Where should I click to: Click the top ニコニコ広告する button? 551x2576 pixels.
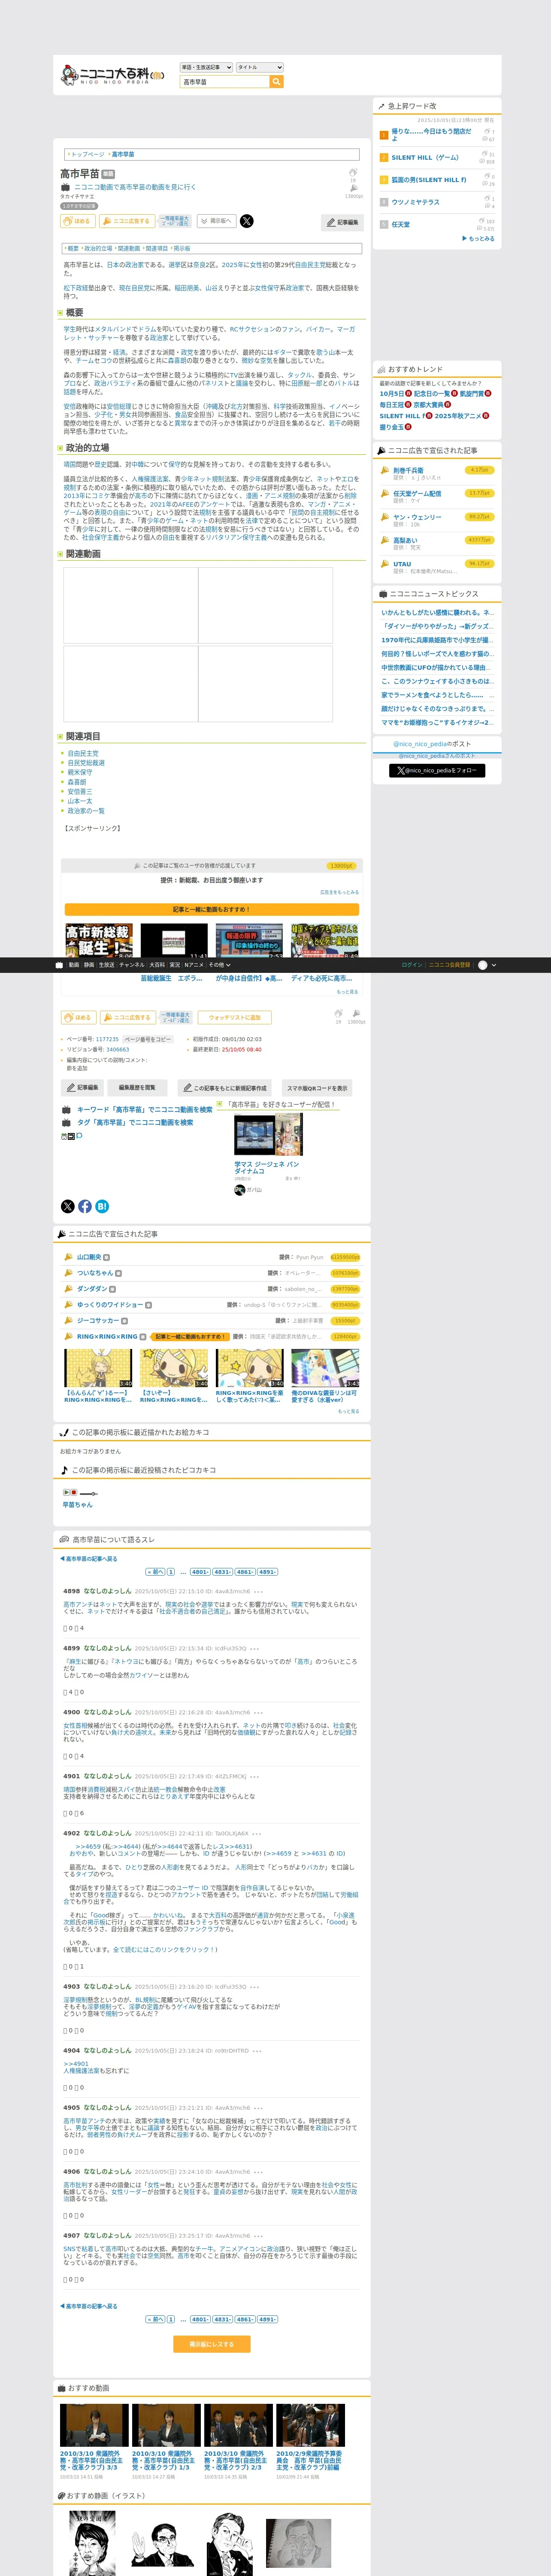click(x=126, y=221)
